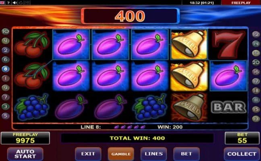Open the BET amount selector

[186, 154]
